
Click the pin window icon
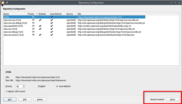point(7,3)
